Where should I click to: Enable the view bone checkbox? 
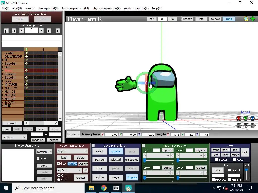click(234, 160)
